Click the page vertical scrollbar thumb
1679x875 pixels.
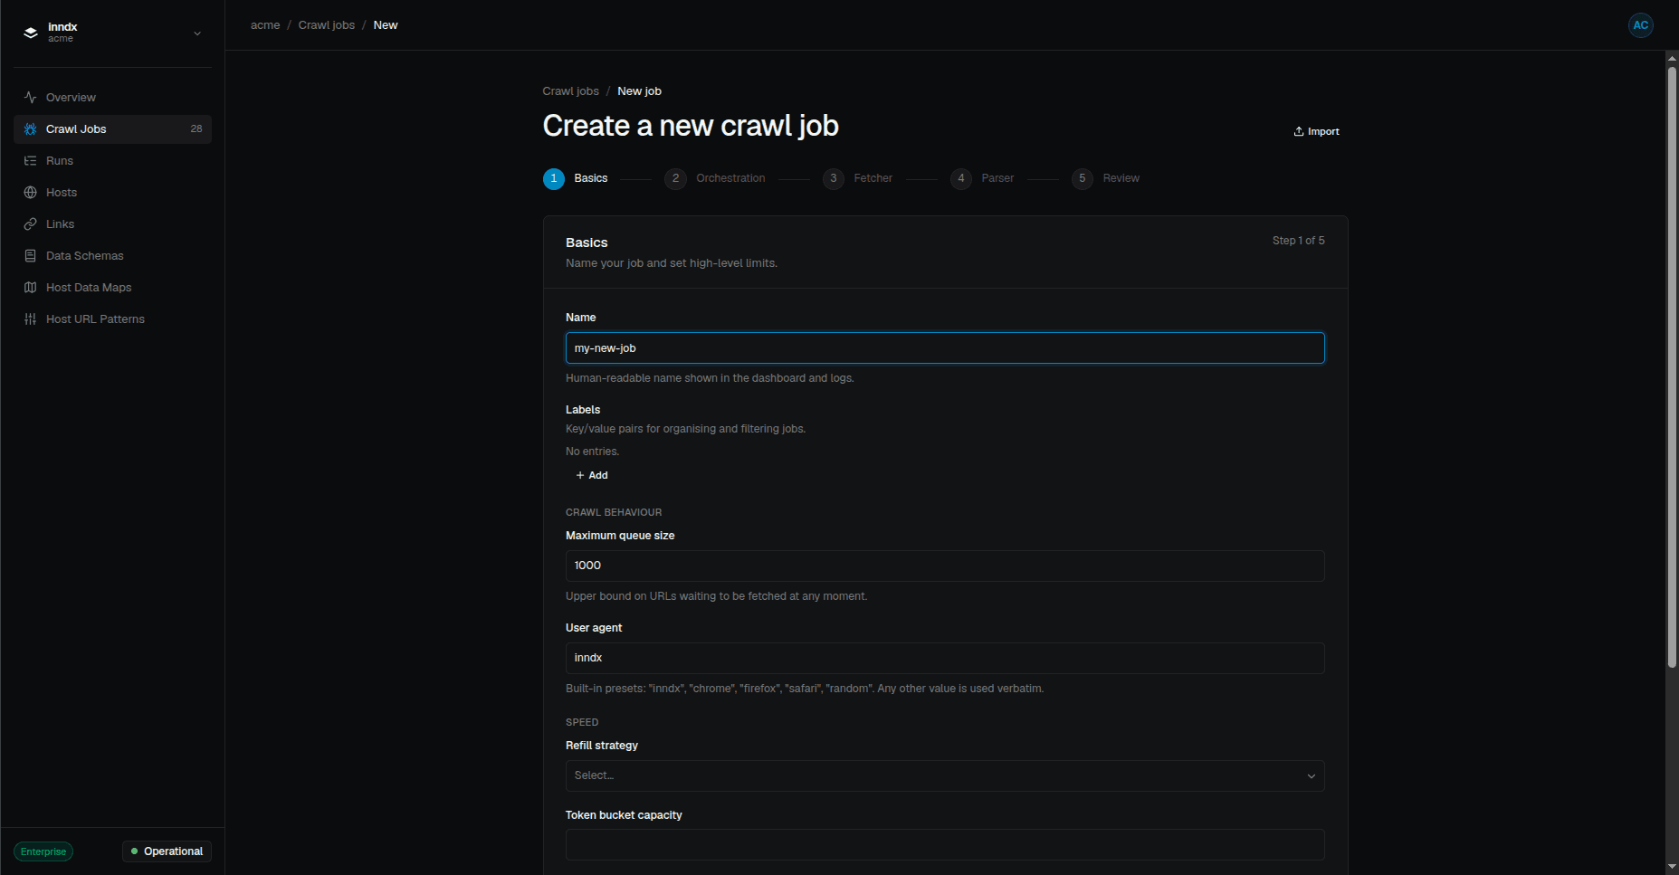[1672, 366]
